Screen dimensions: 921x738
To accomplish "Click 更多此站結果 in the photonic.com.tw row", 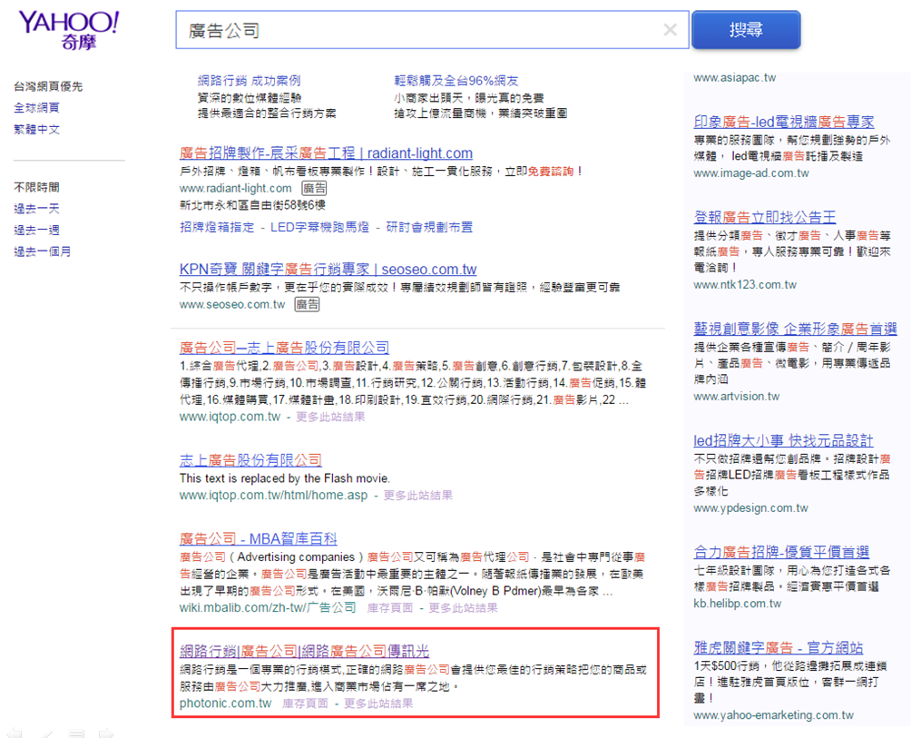I will tap(379, 704).
